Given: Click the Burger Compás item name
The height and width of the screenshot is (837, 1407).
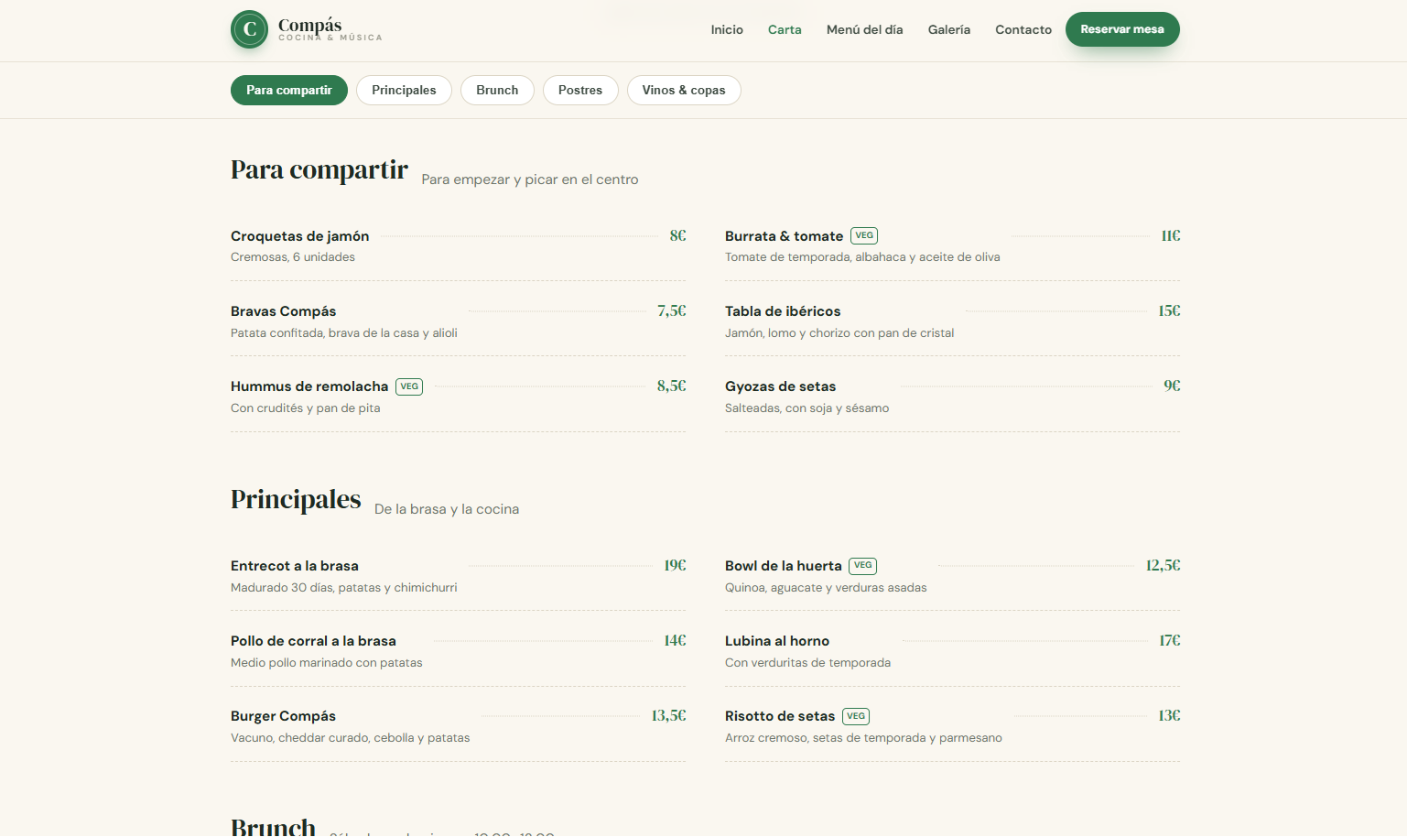Looking at the screenshot, I should (x=283, y=716).
